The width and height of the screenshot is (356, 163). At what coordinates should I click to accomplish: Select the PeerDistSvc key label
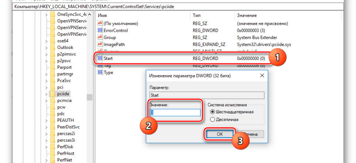(68, 127)
